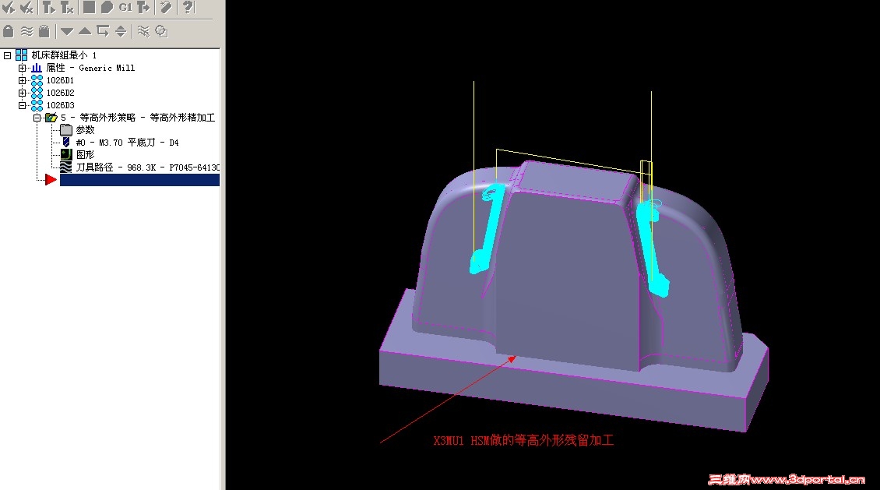Open the 参数 parameters entry
Screen dimensions: 880x490
(x=86, y=129)
